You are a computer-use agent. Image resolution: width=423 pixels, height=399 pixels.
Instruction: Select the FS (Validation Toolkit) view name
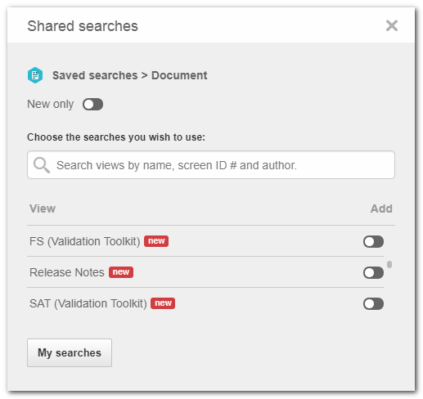point(84,241)
